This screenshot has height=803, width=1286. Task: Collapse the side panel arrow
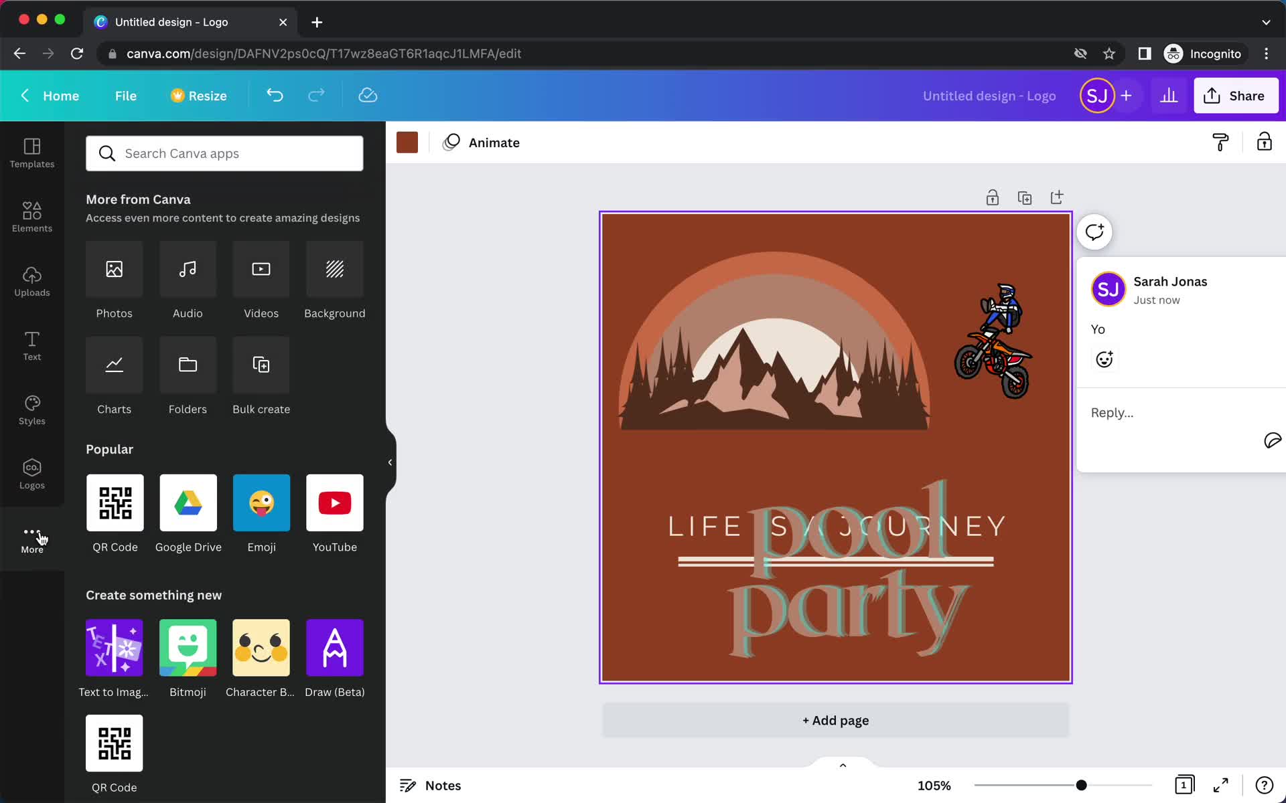tap(390, 462)
